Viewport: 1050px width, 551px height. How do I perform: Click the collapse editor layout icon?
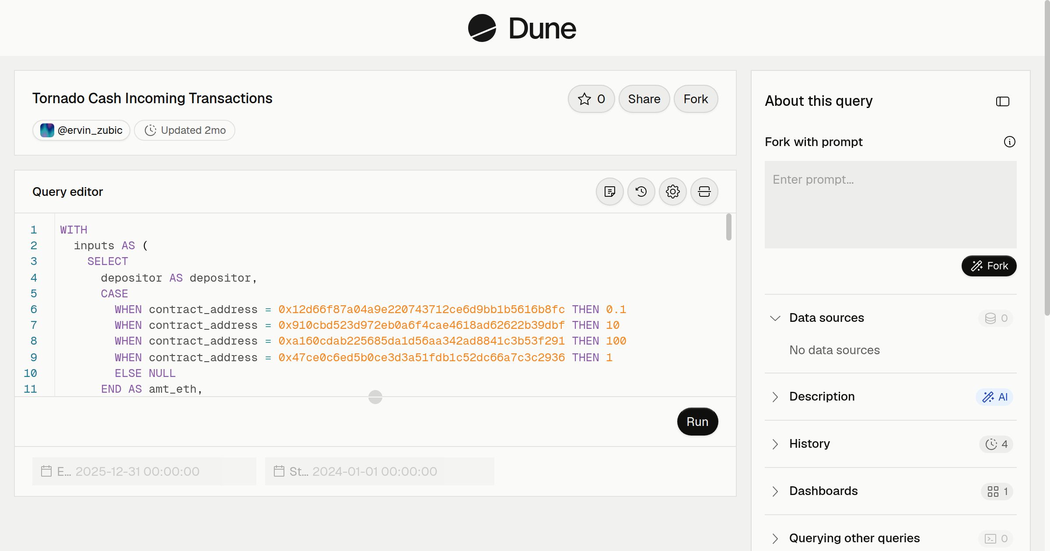point(704,192)
